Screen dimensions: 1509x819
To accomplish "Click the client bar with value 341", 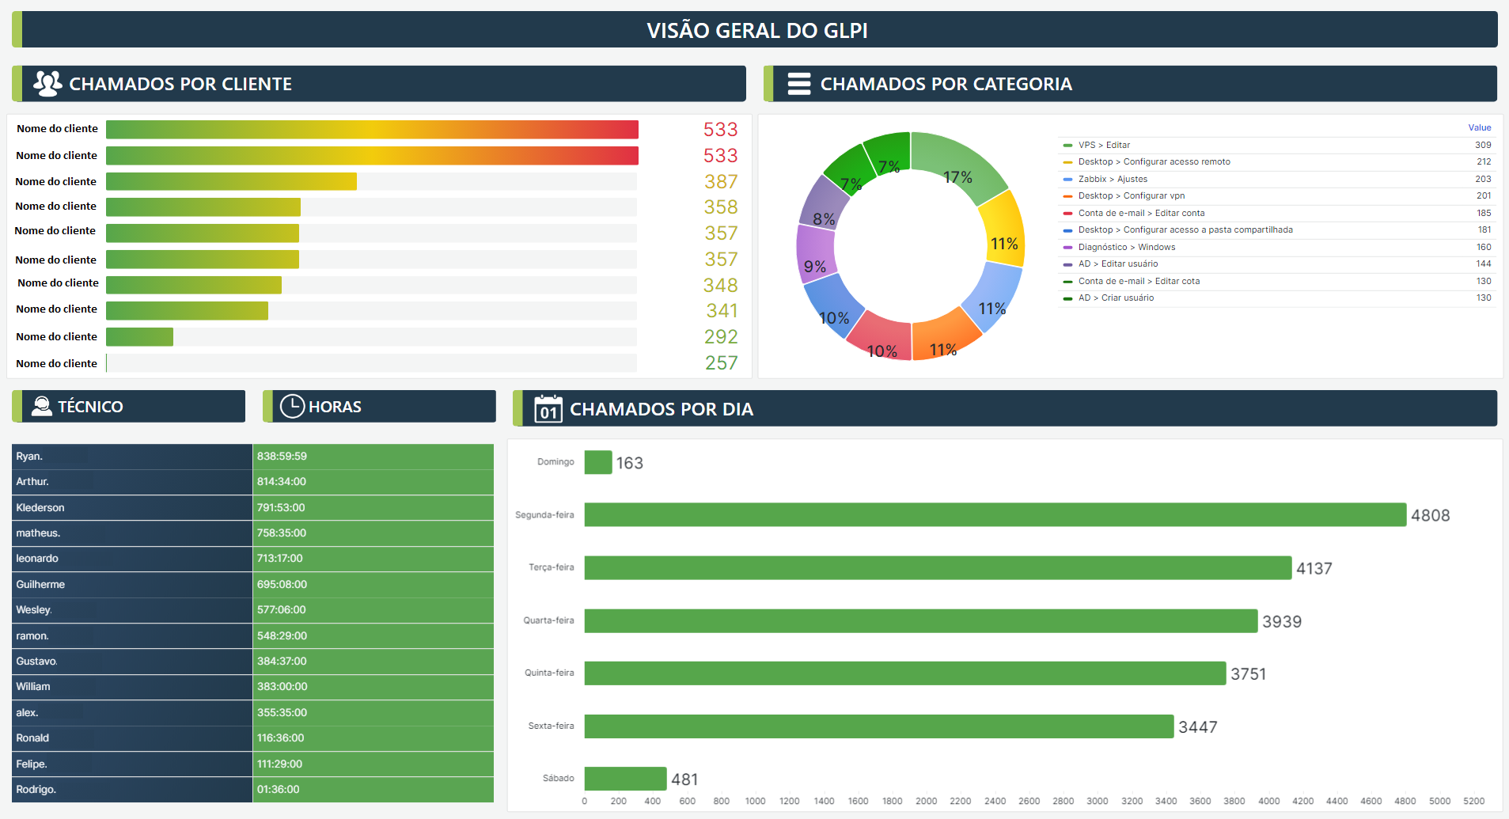I will point(187,310).
